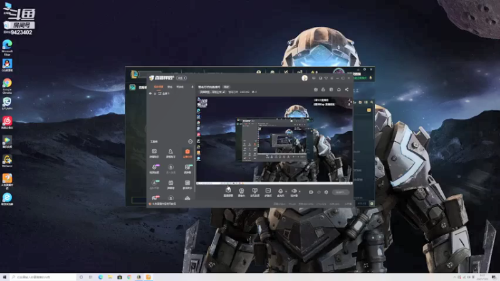Open File Explorer from the taskbar

tap(110, 277)
